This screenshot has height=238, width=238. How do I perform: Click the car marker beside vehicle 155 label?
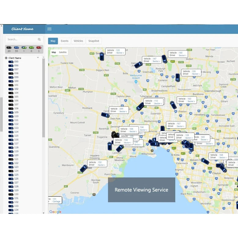tap(177, 77)
